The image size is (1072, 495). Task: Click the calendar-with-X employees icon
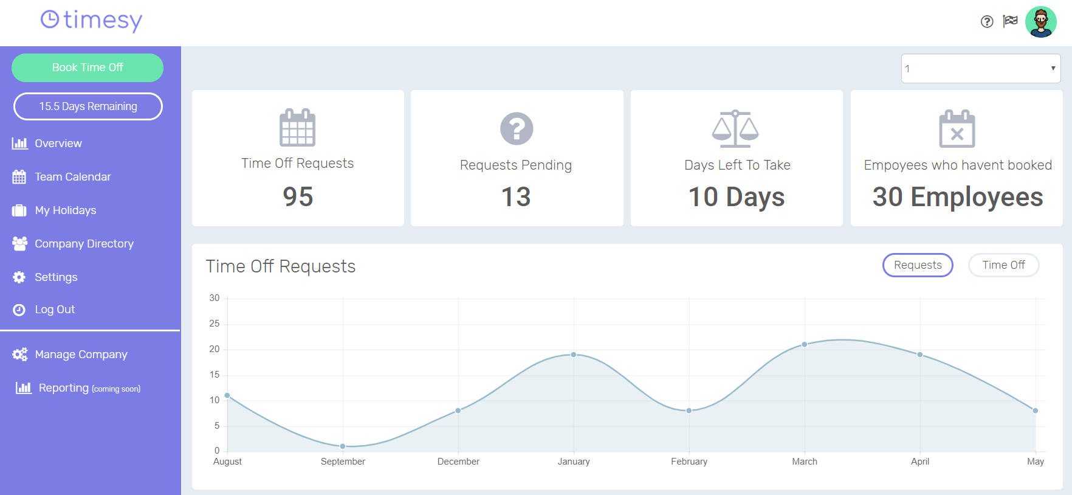pos(957,129)
